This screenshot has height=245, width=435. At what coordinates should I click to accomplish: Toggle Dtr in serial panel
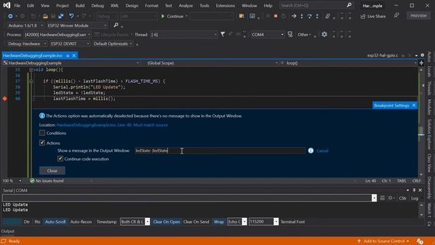coord(27,222)
